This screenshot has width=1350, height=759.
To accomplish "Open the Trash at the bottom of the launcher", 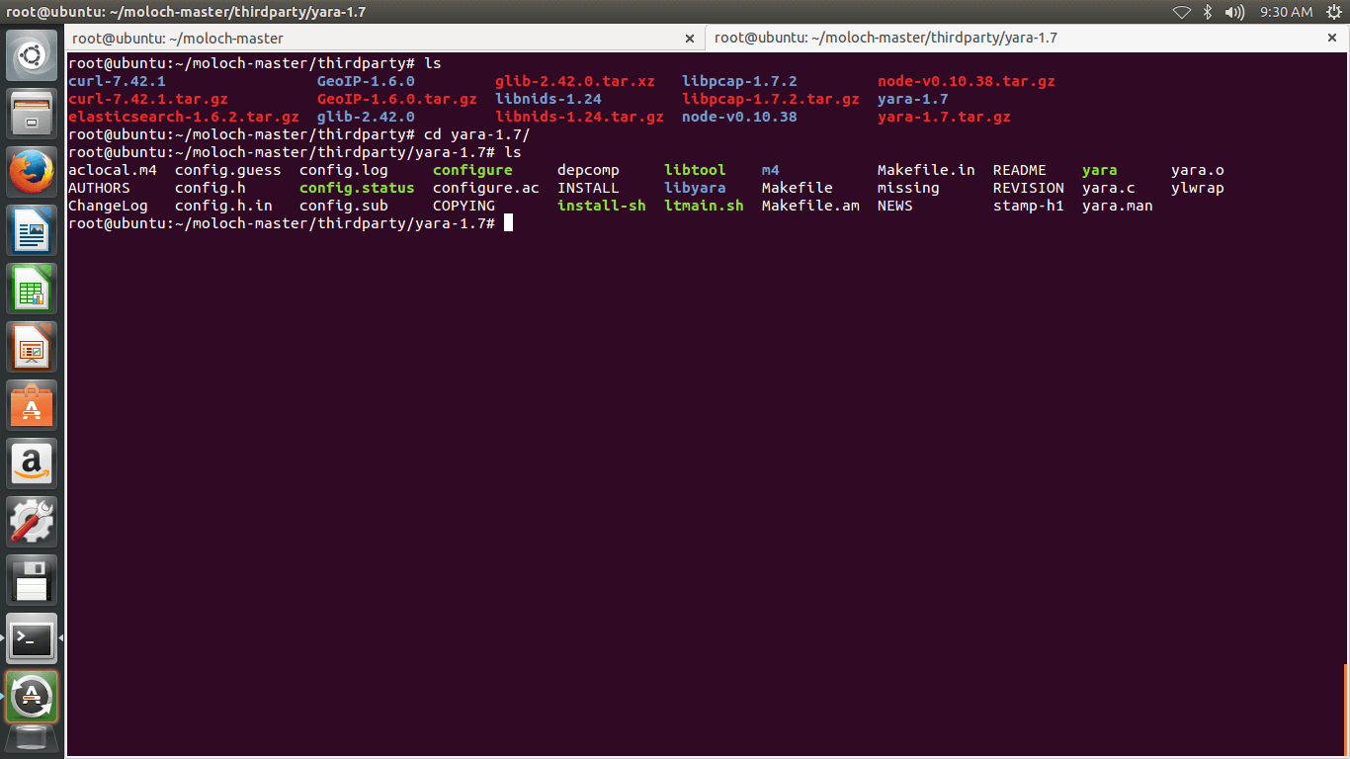I will pos(32,739).
